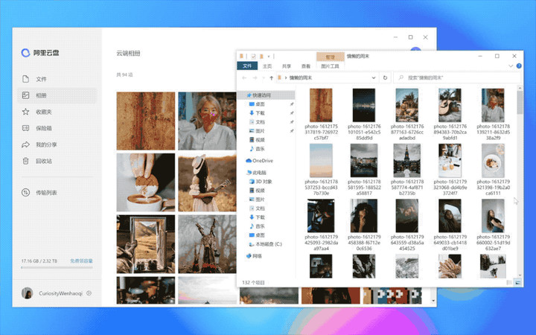Expand the Explorer ribbon with the chevron

tap(511, 66)
